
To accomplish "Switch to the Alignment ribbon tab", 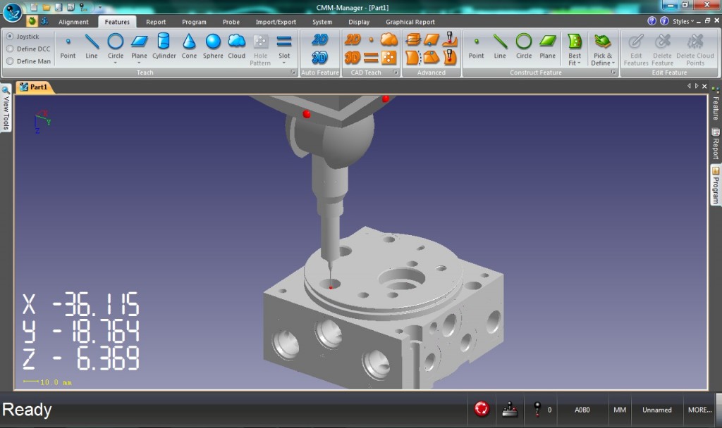I will pyautogui.click(x=73, y=22).
